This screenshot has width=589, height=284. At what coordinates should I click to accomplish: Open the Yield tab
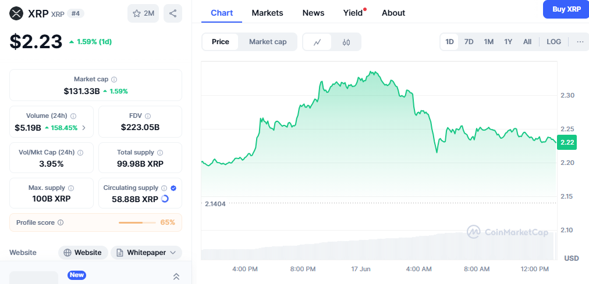[x=353, y=13]
